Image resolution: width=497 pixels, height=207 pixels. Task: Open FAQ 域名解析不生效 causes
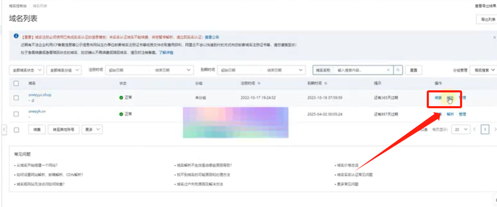(205, 165)
